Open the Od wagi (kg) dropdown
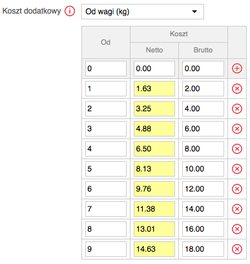This screenshot has width=250, height=264. (x=143, y=12)
